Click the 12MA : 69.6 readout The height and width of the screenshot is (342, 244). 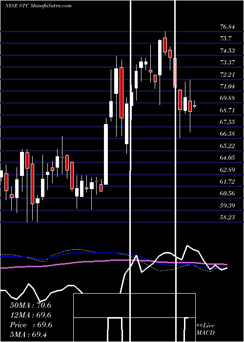31,315
